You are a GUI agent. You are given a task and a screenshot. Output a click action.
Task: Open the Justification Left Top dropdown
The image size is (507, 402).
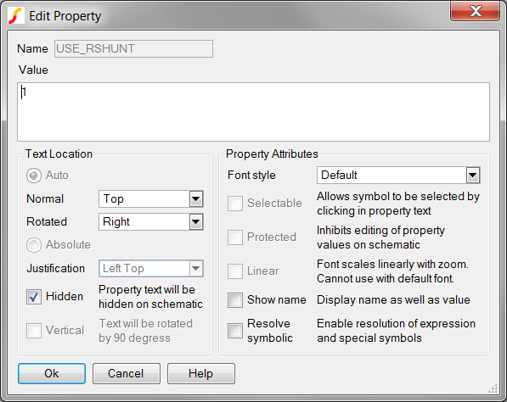pos(151,268)
